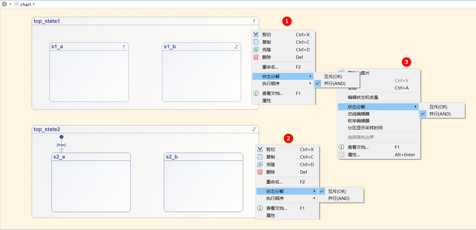Click the copy icon in menu 1
This screenshot has width=476, height=230.
(x=256, y=42)
